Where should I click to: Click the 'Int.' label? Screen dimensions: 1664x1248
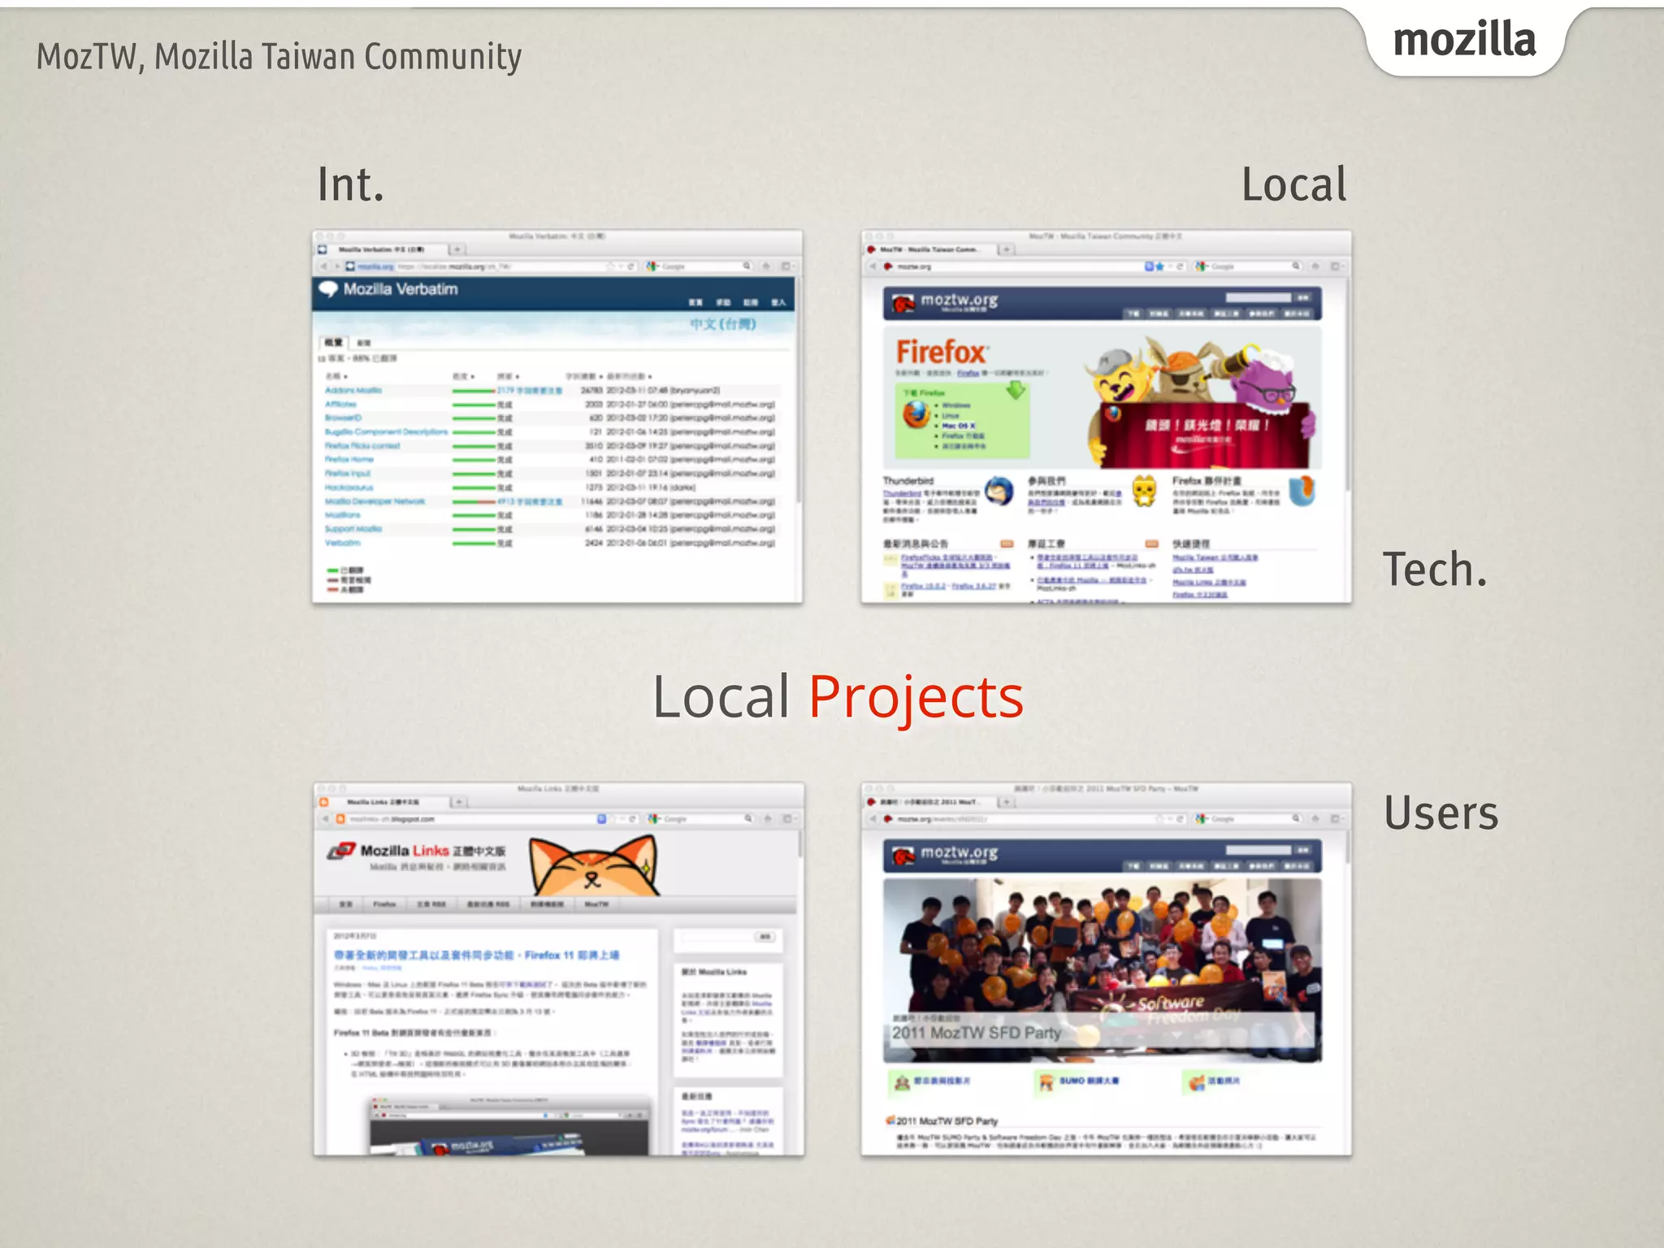(x=350, y=184)
